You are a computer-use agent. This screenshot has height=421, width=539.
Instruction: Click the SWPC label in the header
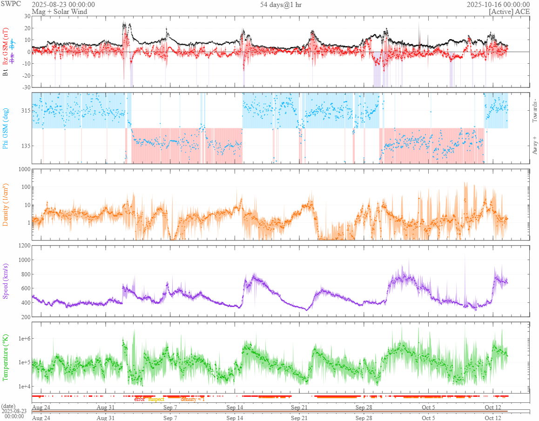(11, 4)
